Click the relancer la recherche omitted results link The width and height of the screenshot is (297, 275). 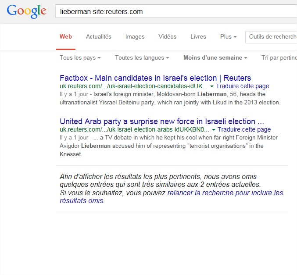pos(225,193)
